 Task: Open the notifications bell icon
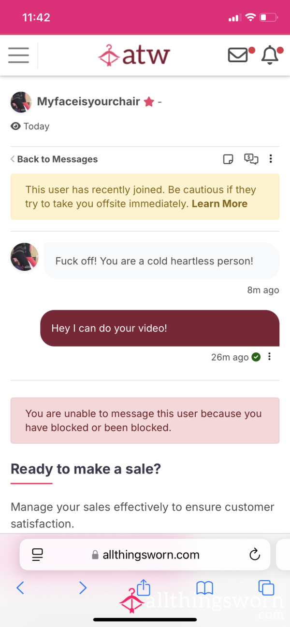(270, 56)
